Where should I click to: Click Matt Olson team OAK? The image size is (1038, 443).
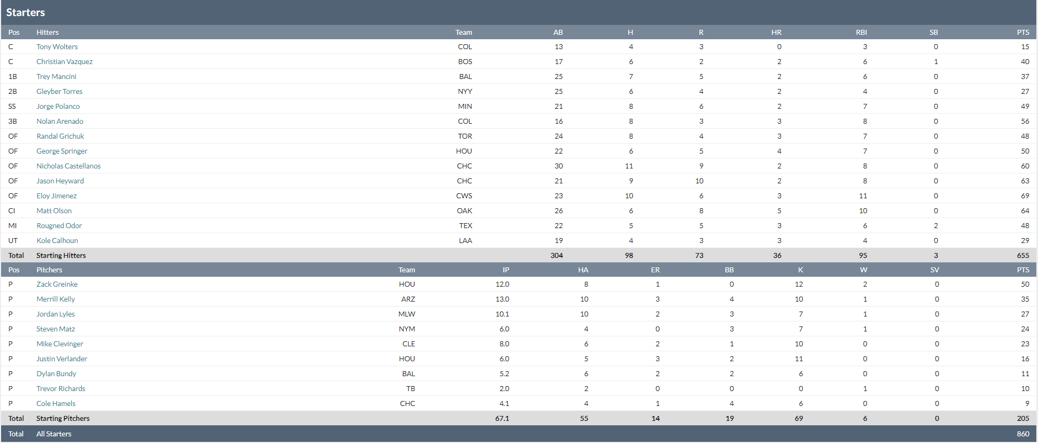coord(464,211)
